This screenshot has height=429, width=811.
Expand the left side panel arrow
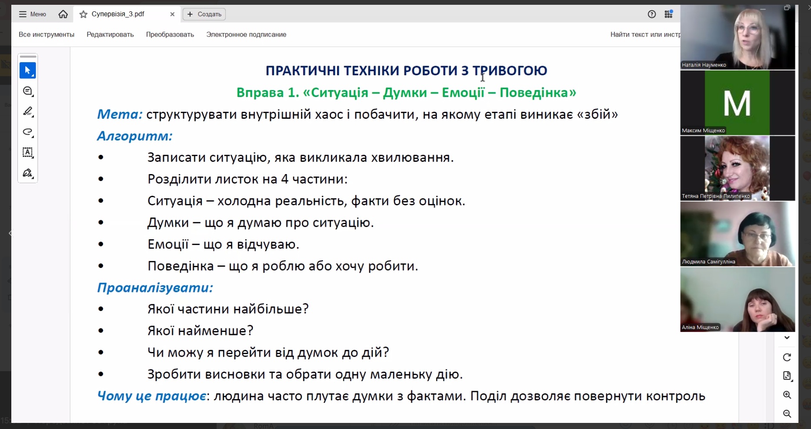(x=10, y=233)
